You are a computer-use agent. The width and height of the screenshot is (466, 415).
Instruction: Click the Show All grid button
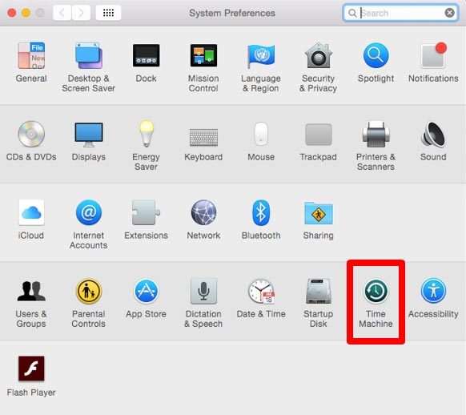pyautogui.click(x=108, y=13)
